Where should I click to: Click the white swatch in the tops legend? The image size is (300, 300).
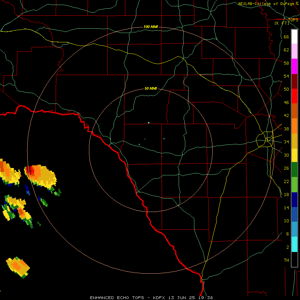coord(294,37)
